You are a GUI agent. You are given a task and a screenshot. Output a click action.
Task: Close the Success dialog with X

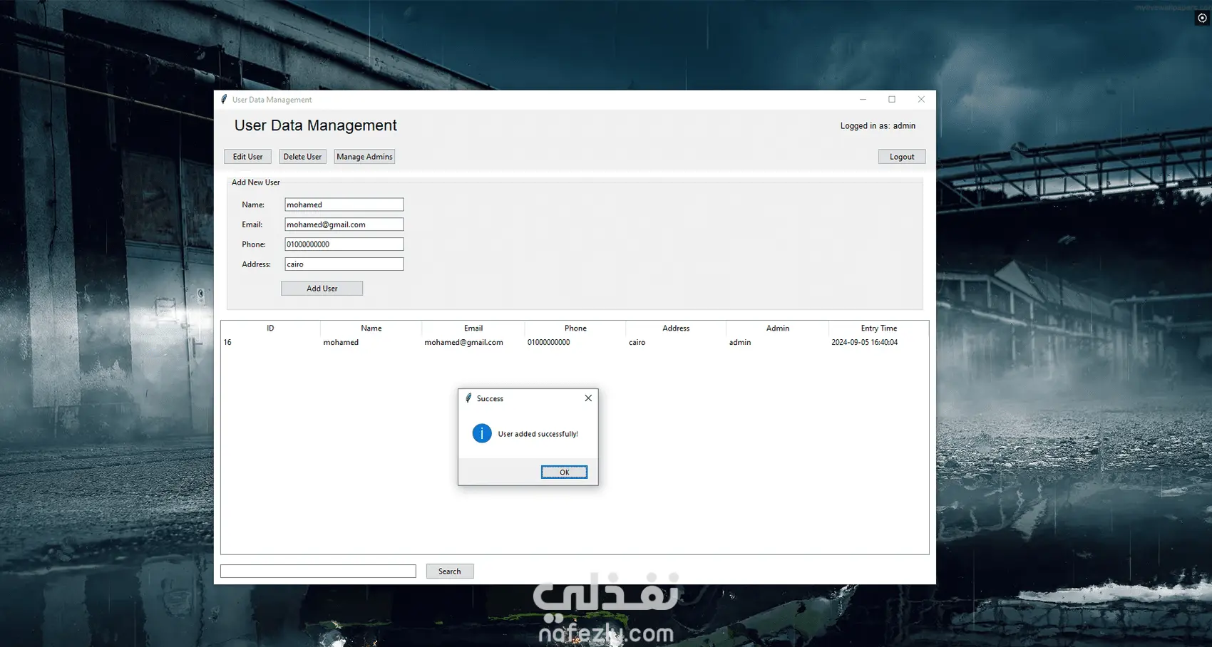pos(588,398)
